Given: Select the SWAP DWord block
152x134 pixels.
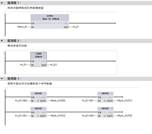Looking at the screenshot, I should pyautogui.click(x=38, y=59).
